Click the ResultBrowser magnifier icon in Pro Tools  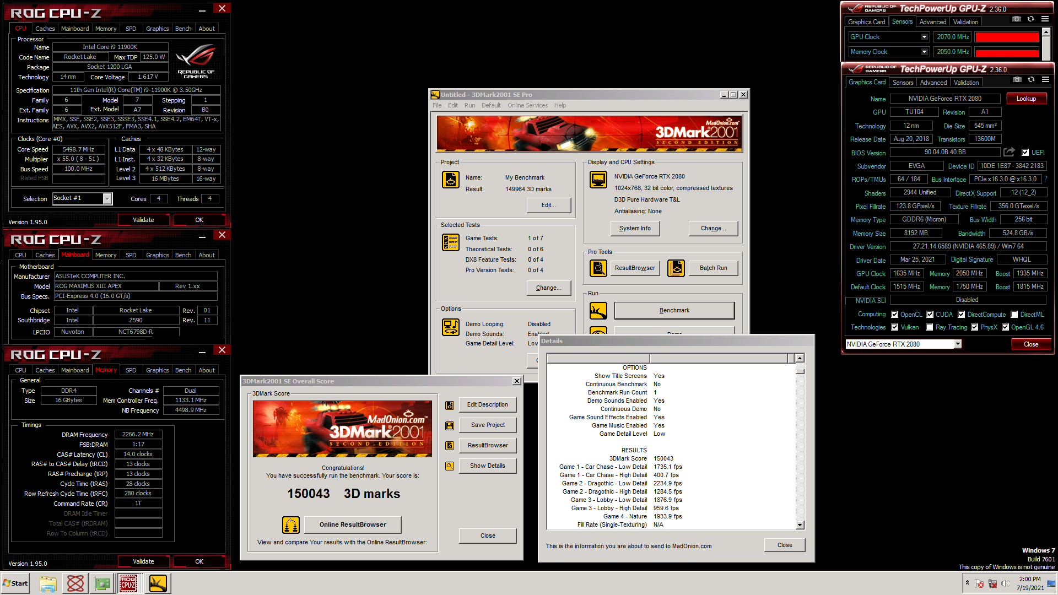[x=598, y=268]
